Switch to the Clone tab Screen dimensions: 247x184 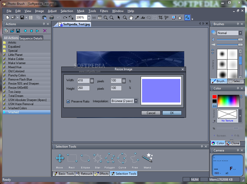click(233, 143)
